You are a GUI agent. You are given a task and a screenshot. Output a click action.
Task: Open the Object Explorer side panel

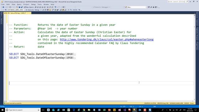pos(2,18)
